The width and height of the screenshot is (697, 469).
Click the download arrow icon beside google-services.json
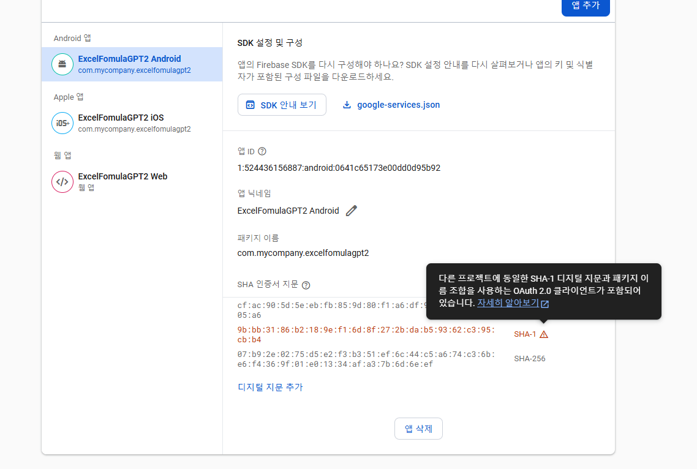(x=347, y=105)
